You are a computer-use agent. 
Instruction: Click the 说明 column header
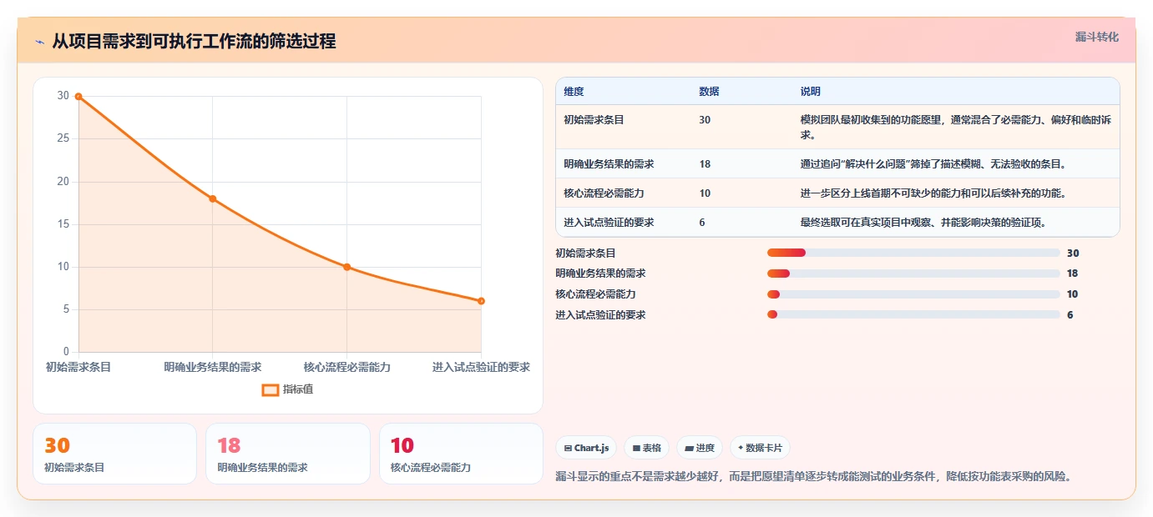[x=811, y=92]
